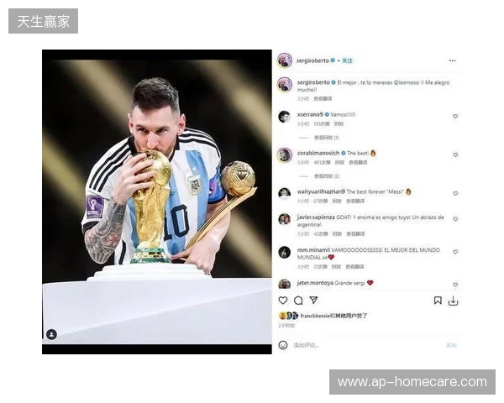Like xserrano9's comment

click(x=455, y=117)
